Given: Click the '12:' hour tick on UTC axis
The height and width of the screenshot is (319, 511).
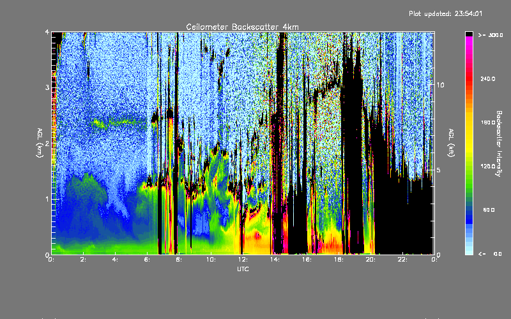Looking at the screenshot, I should pyautogui.click(x=243, y=260).
